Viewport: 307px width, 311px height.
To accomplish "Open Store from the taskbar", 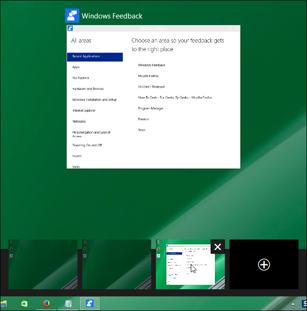I will (x=25, y=303).
